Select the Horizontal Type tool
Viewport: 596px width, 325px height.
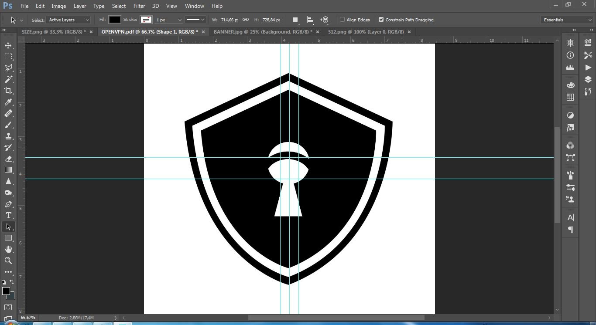click(8, 215)
